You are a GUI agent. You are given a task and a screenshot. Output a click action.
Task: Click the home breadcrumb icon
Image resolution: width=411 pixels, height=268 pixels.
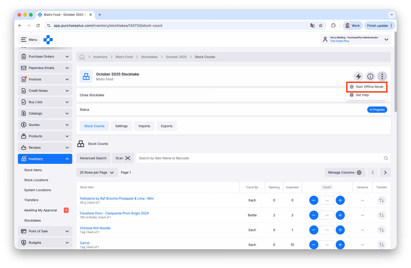pos(82,57)
